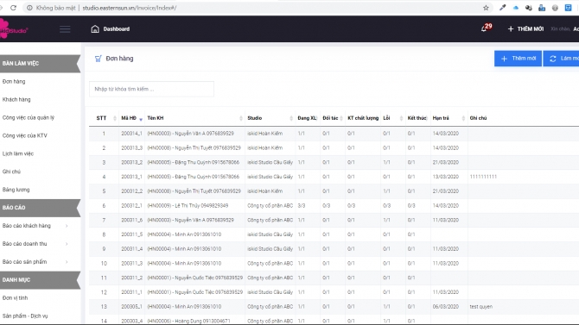579x325 pixels.
Task: Open Đơn vị tính in the sidebar
Action: point(15,298)
